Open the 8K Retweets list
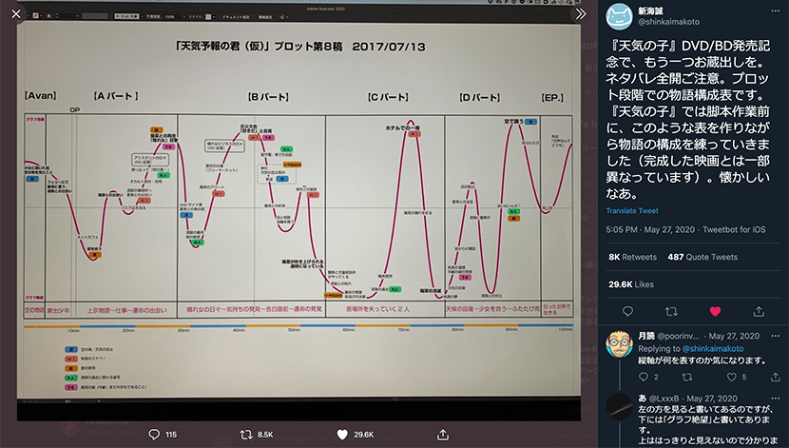The image size is (789, 448). click(x=631, y=257)
